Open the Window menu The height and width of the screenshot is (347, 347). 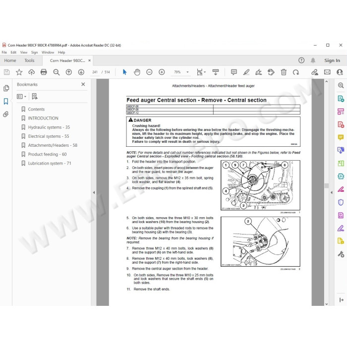pos(48,53)
